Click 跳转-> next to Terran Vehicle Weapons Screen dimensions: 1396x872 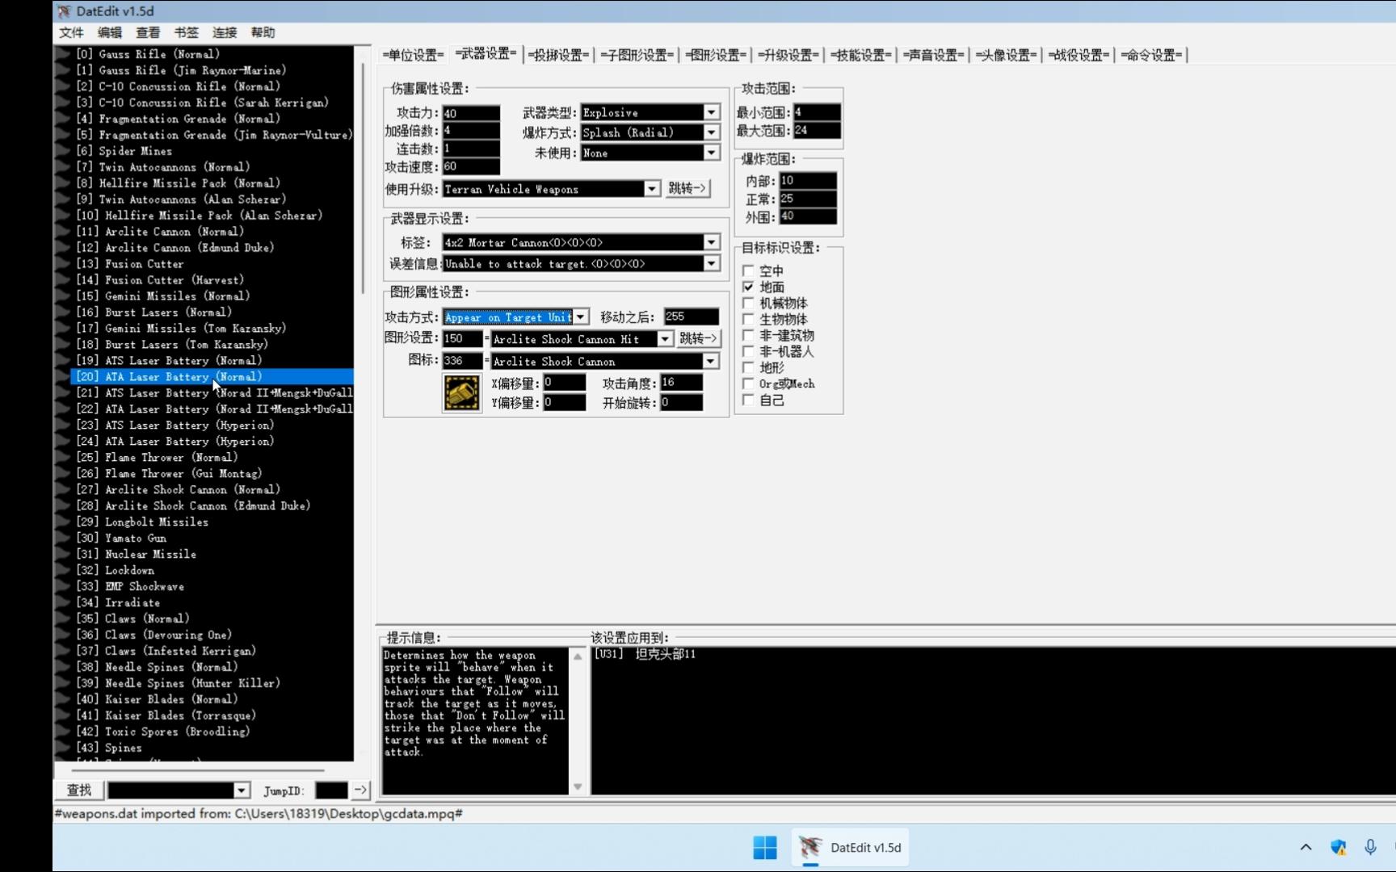tap(687, 188)
